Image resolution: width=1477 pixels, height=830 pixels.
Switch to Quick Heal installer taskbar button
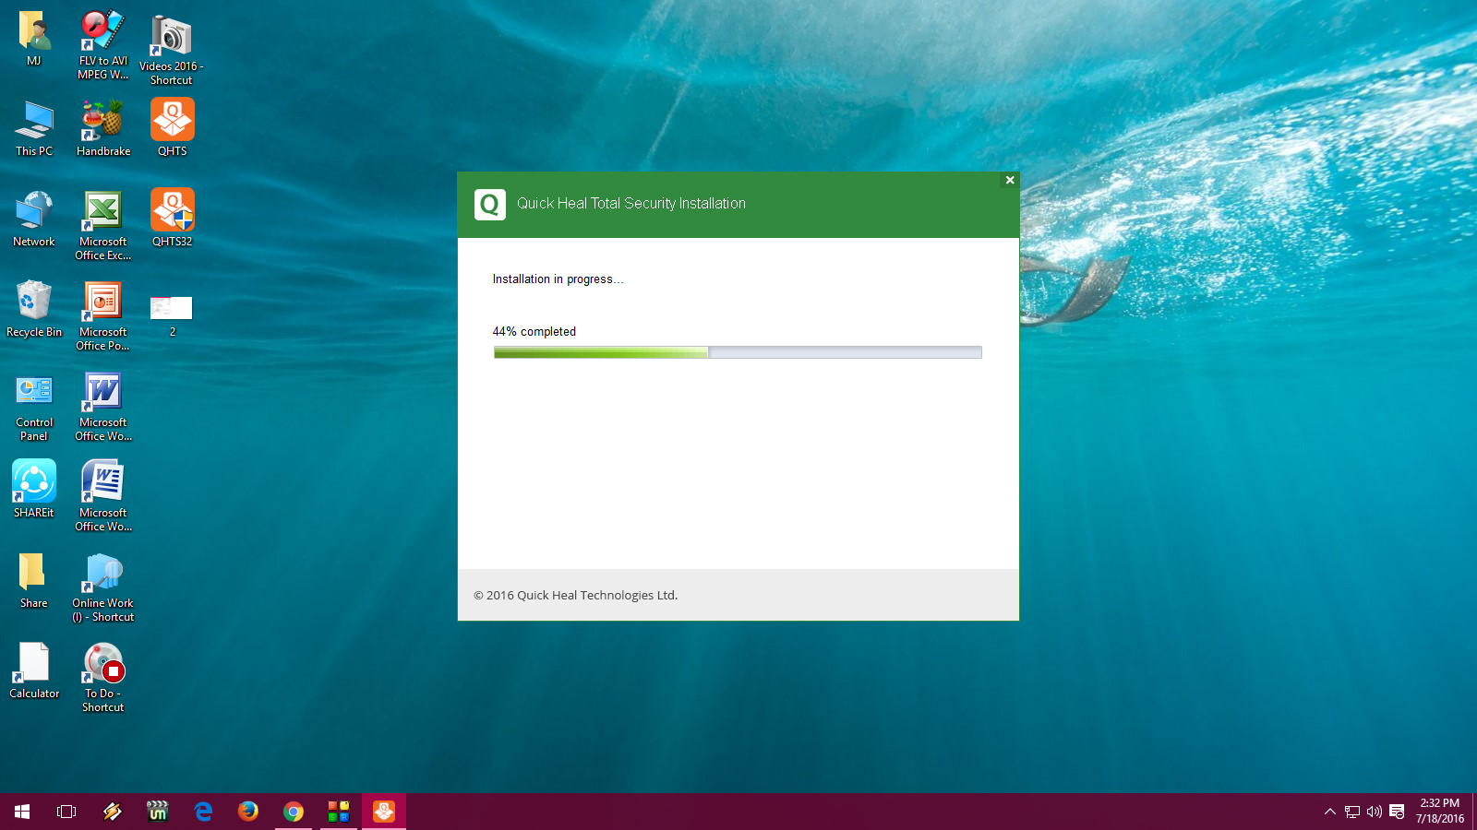pyautogui.click(x=384, y=812)
